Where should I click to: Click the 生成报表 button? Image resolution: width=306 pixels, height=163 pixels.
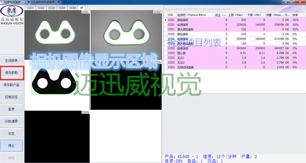[12, 61]
